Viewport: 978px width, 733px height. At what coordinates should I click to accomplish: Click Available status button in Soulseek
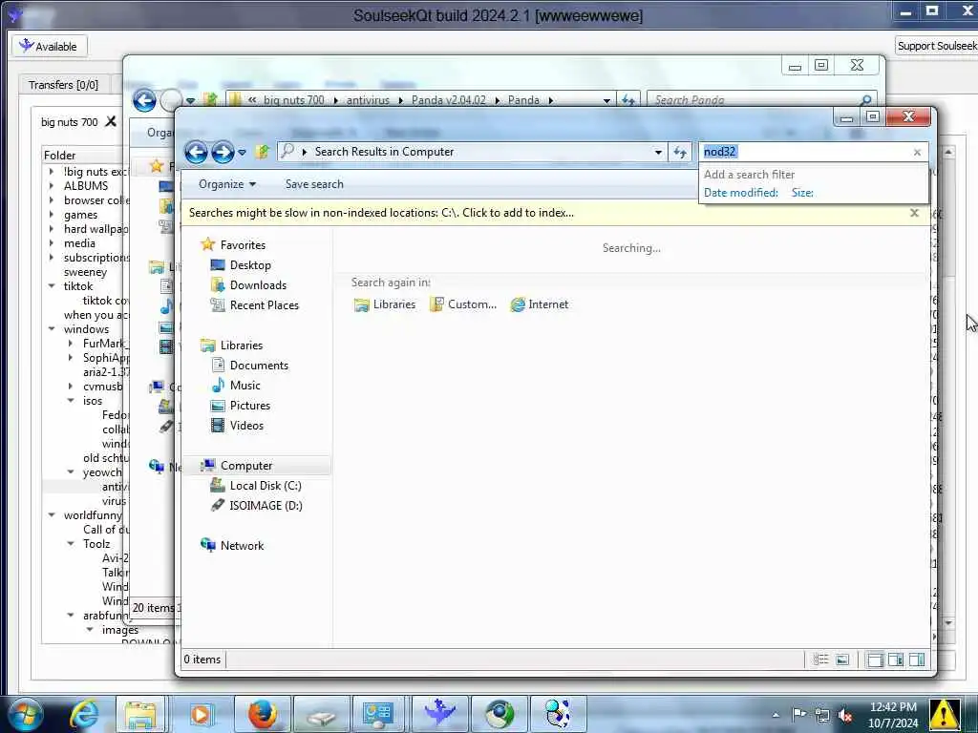pos(49,46)
